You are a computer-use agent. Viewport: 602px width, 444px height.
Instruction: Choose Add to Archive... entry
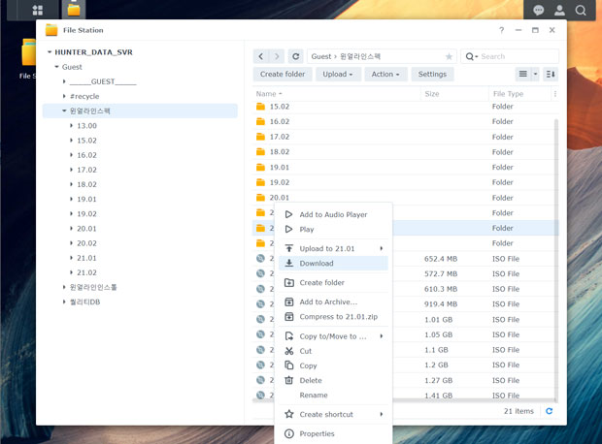[333, 302]
